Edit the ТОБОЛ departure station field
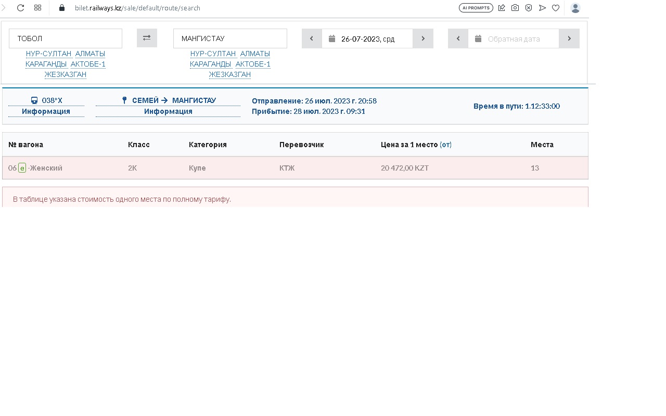 (x=66, y=38)
